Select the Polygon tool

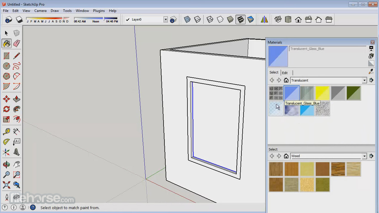click(x=6, y=76)
